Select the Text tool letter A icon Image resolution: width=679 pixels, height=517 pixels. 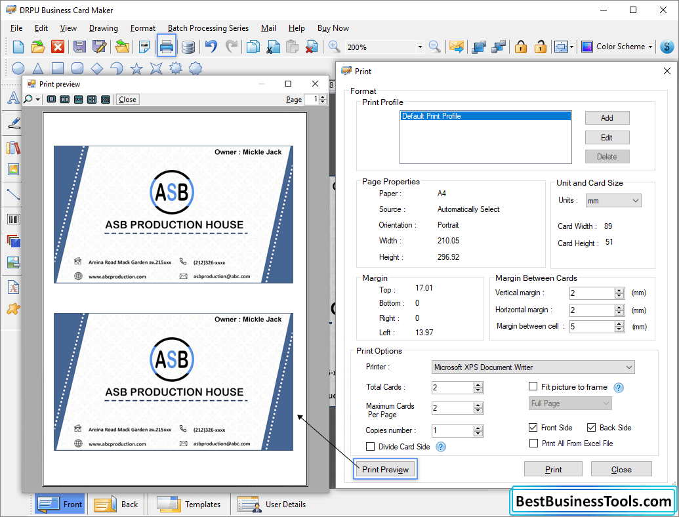pyautogui.click(x=13, y=97)
